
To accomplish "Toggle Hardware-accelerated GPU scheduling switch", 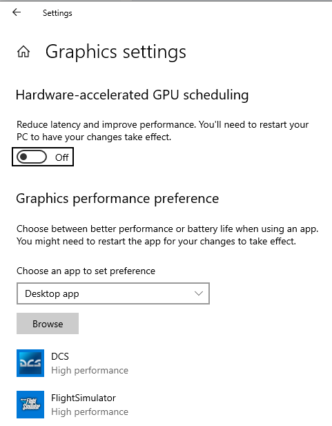I will coord(32,157).
